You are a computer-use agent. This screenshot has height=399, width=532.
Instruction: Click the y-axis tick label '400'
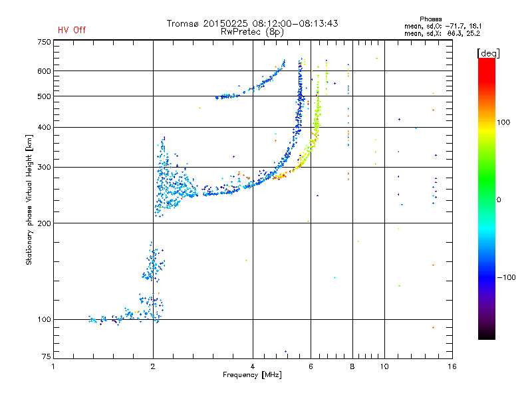point(44,127)
